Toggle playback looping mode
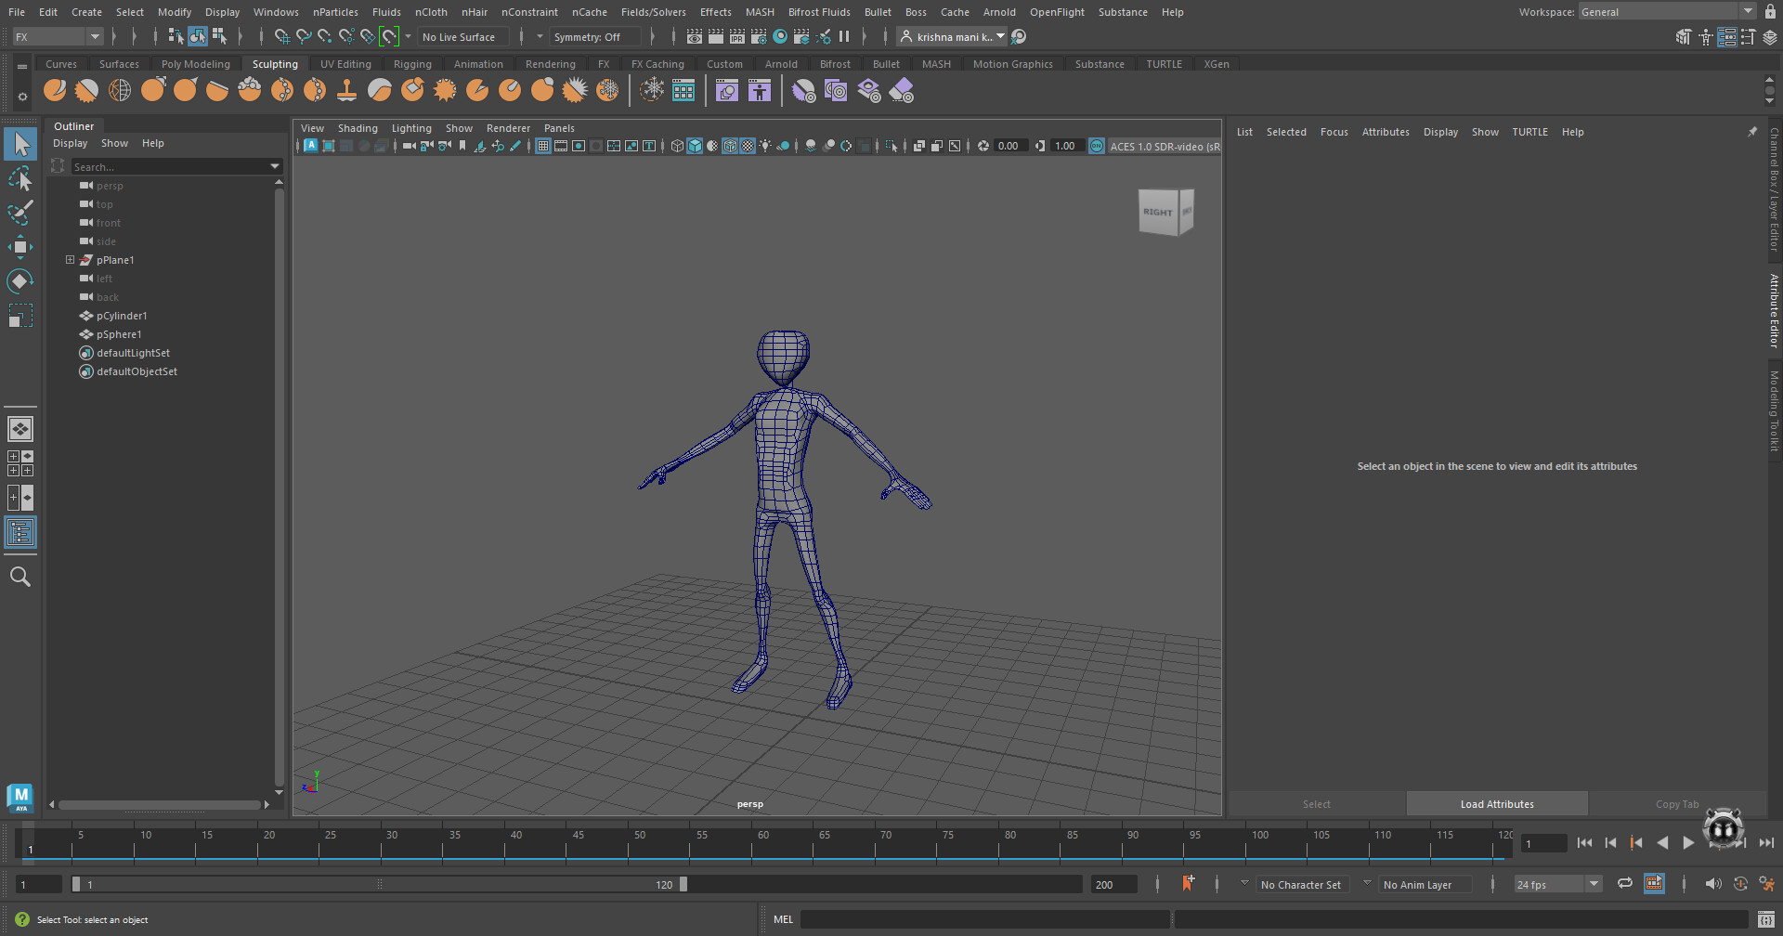Image resolution: width=1783 pixels, height=936 pixels. click(1624, 884)
